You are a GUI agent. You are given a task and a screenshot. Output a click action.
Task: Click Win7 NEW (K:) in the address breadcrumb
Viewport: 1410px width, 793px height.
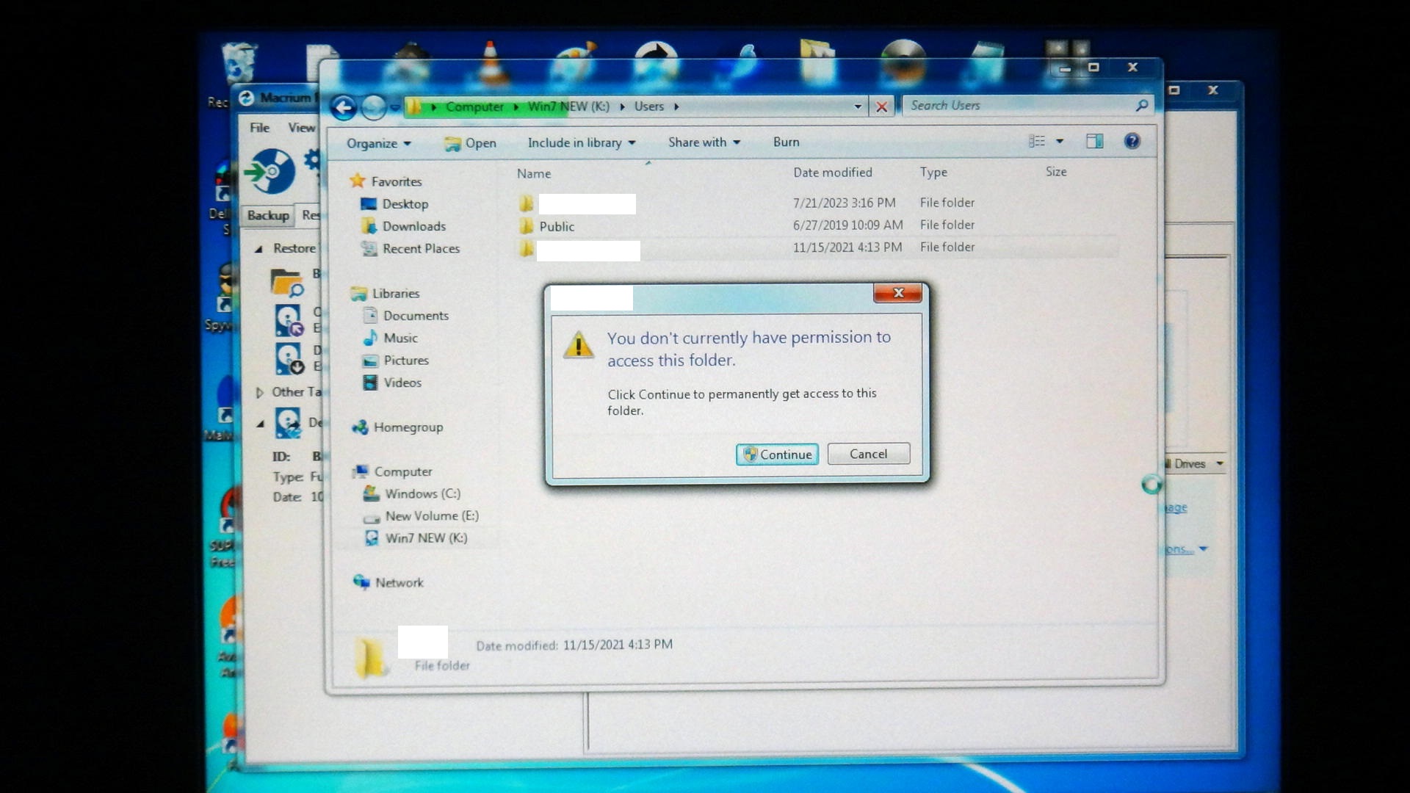coord(568,106)
